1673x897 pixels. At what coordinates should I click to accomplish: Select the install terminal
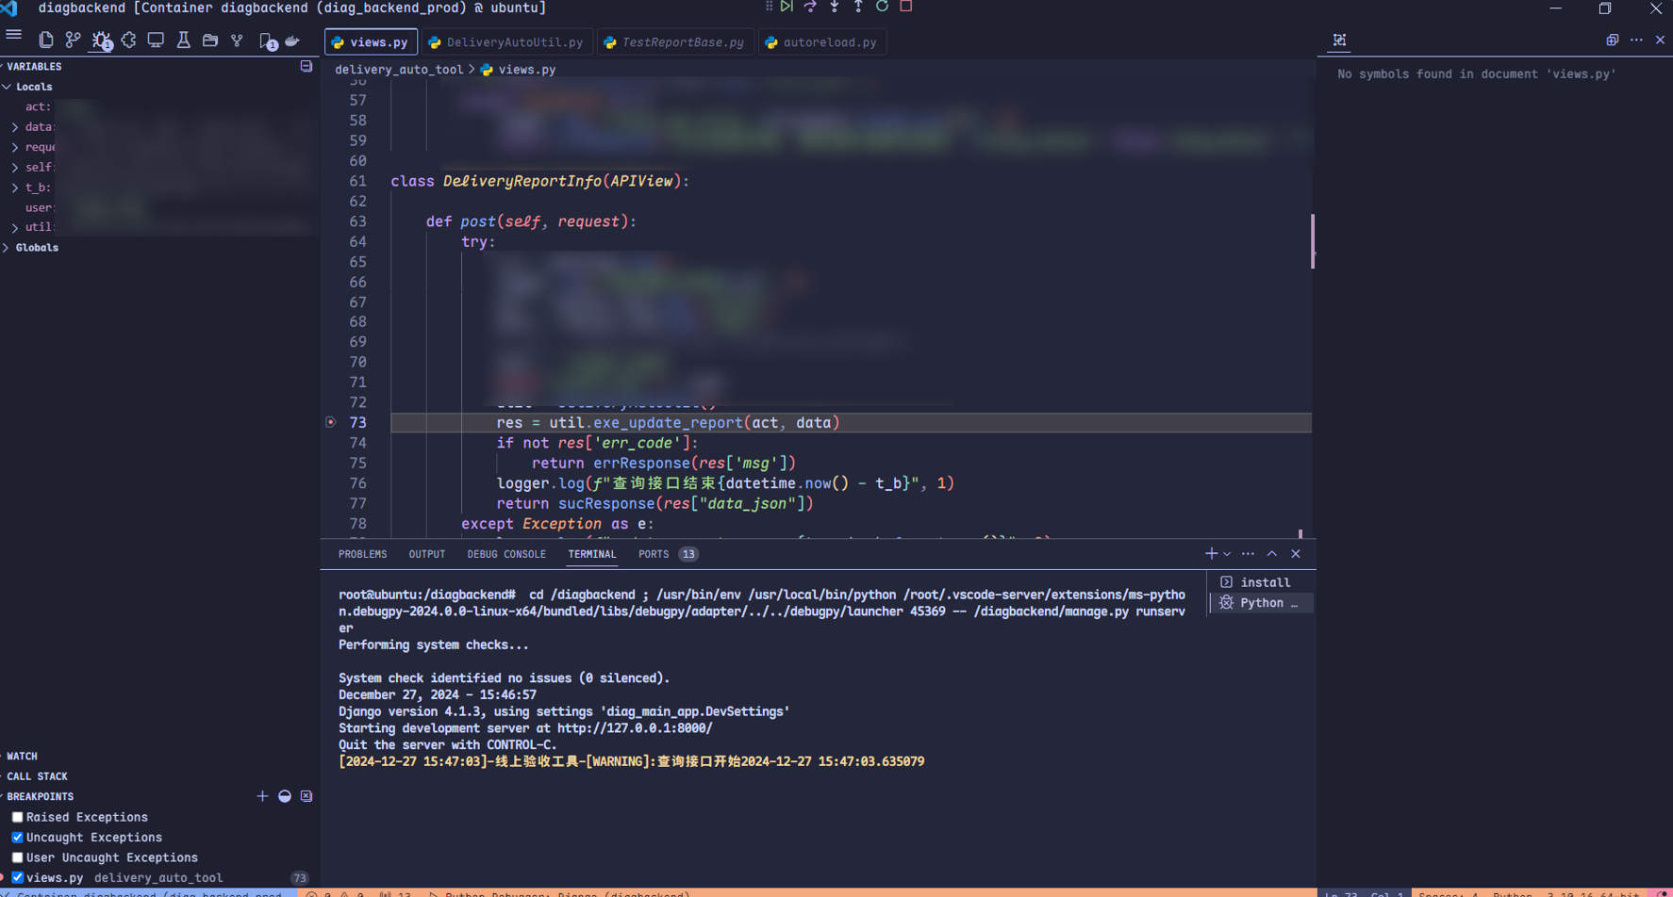point(1262,582)
